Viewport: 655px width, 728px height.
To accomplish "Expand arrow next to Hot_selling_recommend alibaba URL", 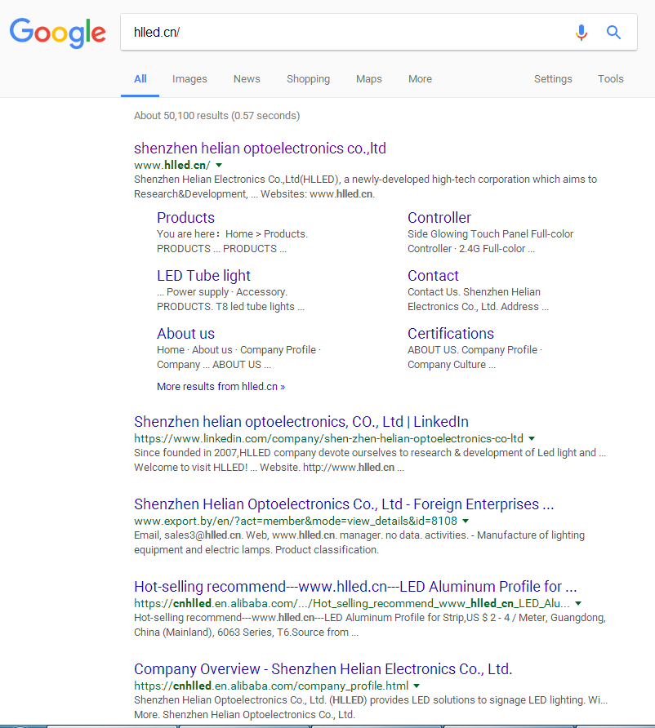I will tap(578, 603).
